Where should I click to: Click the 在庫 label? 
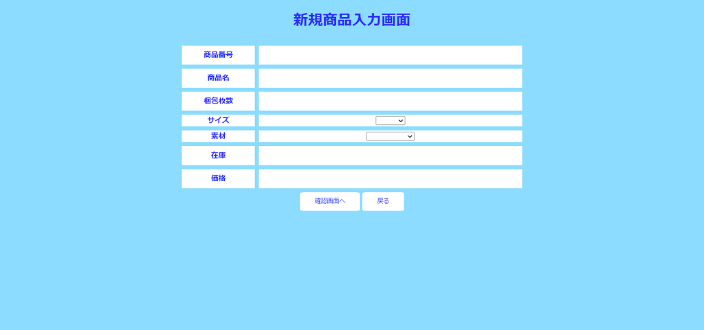[x=218, y=155]
